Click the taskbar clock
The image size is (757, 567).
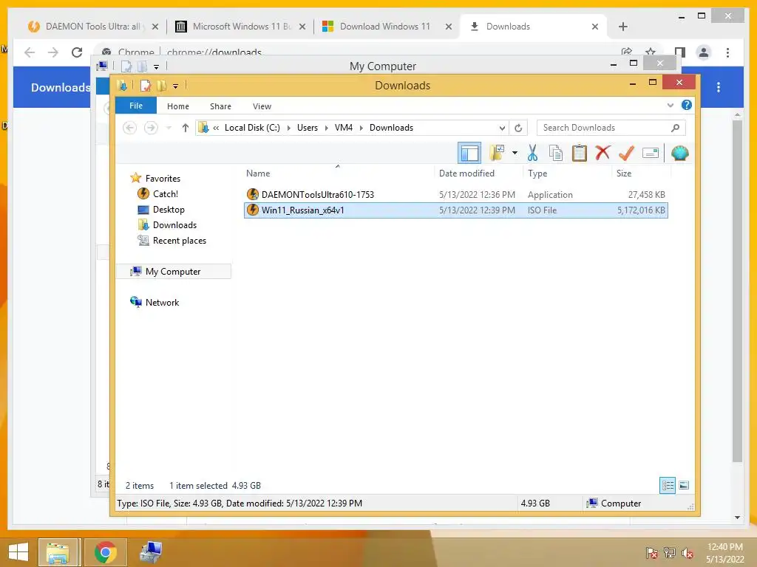point(724,553)
